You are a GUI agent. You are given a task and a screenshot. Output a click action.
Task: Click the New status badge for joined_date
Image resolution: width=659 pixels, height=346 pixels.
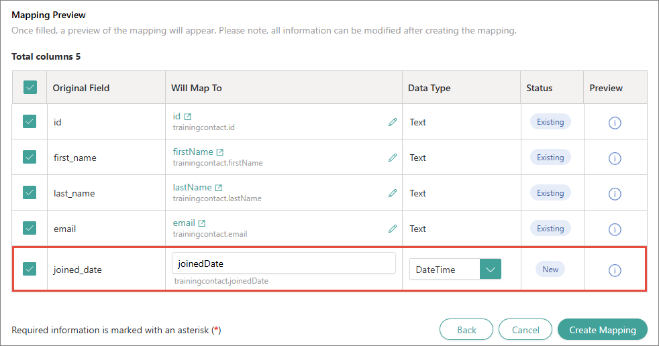point(550,270)
